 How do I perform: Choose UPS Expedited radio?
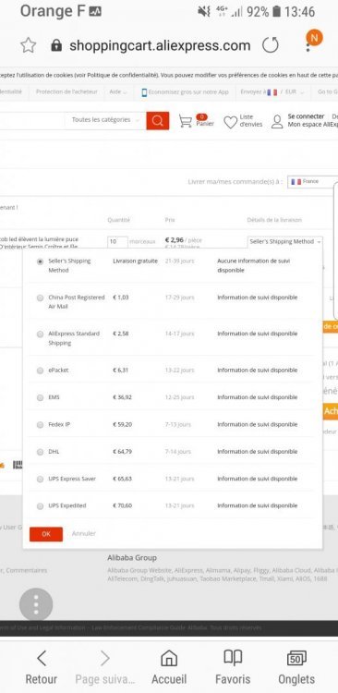pyautogui.click(x=41, y=506)
